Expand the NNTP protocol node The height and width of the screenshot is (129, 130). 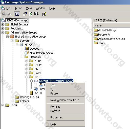pyautogui.click(x=27, y=69)
